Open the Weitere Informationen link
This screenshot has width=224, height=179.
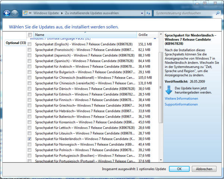[x=181, y=99]
